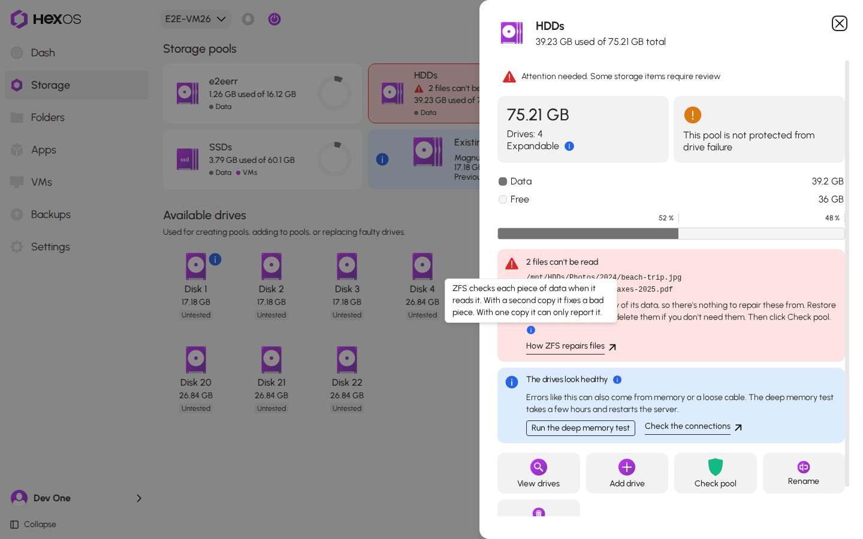Click the purple power icon in header
This screenshot has width=863, height=539.
click(274, 19)
